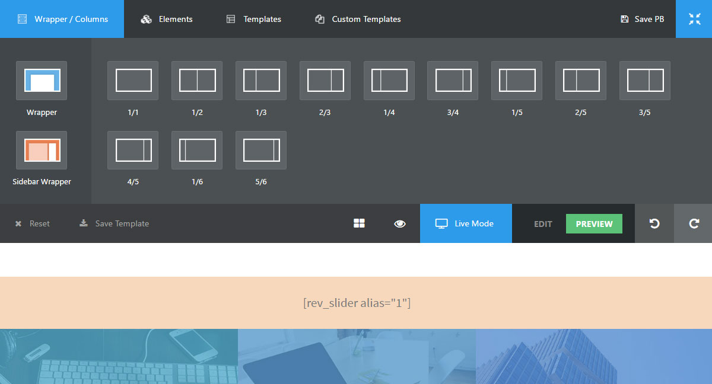Select the Wrapper layout icon

pos(42,81)
